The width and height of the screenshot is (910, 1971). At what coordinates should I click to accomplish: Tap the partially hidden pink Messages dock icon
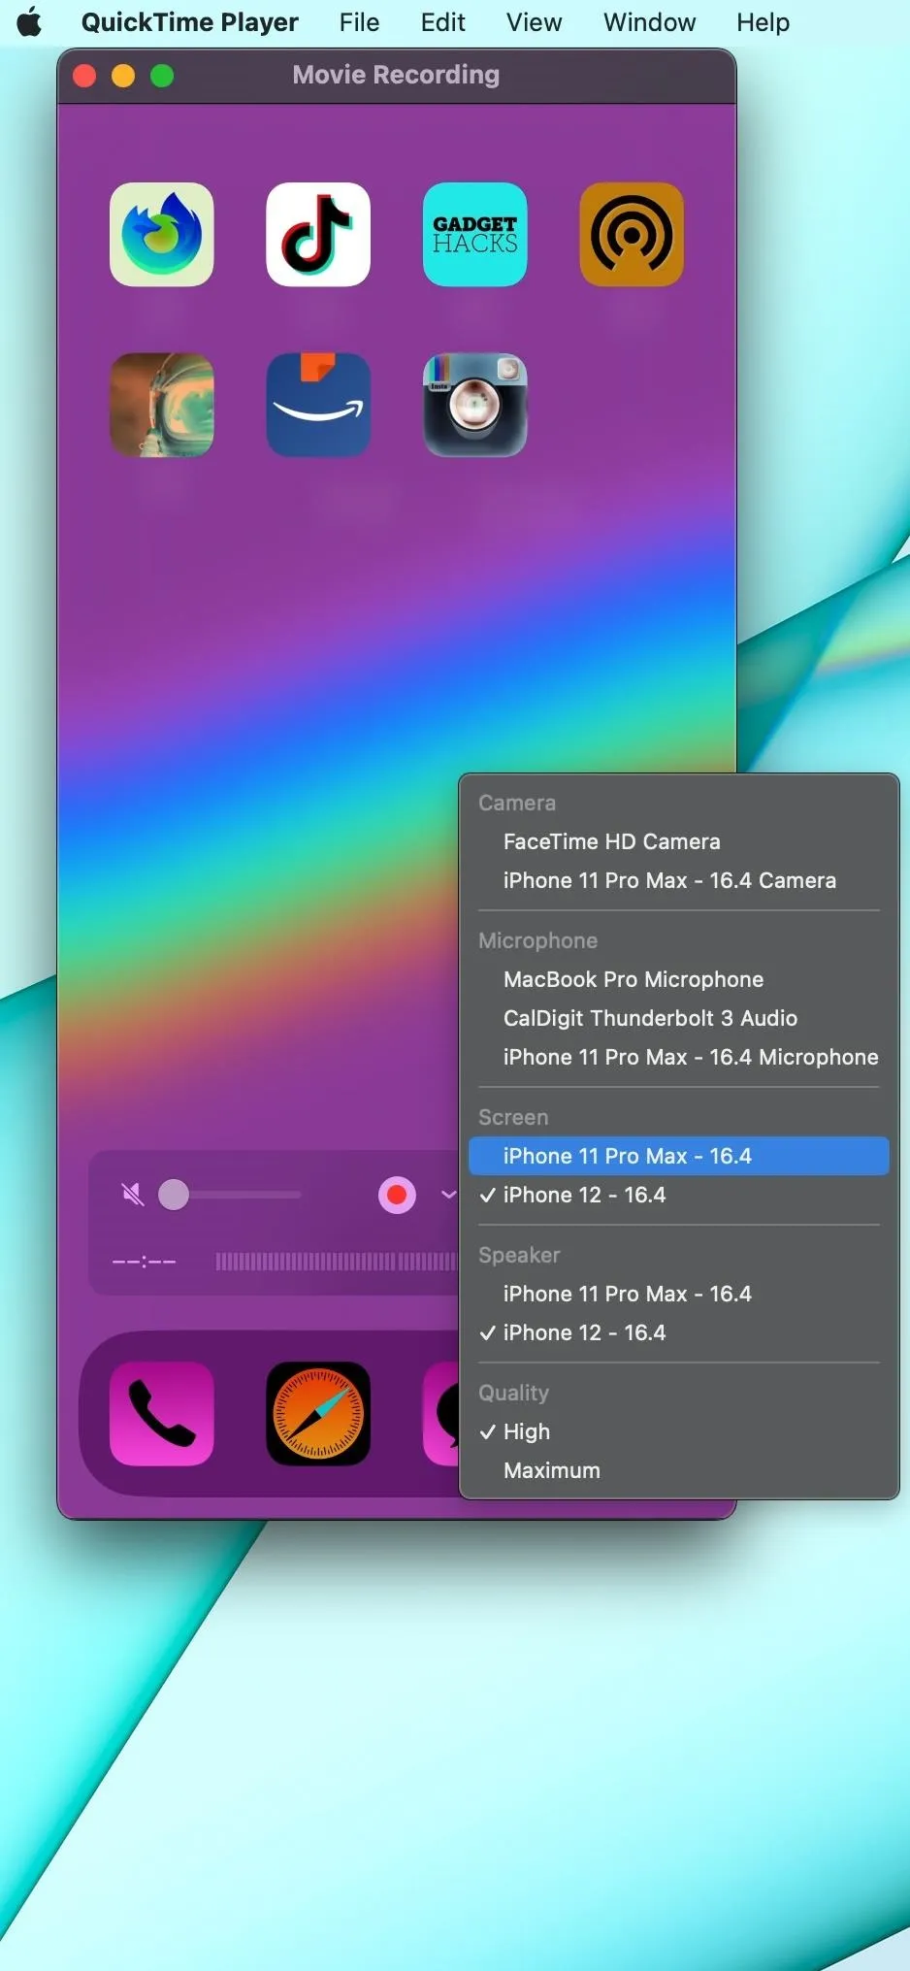pos(441,1414)
